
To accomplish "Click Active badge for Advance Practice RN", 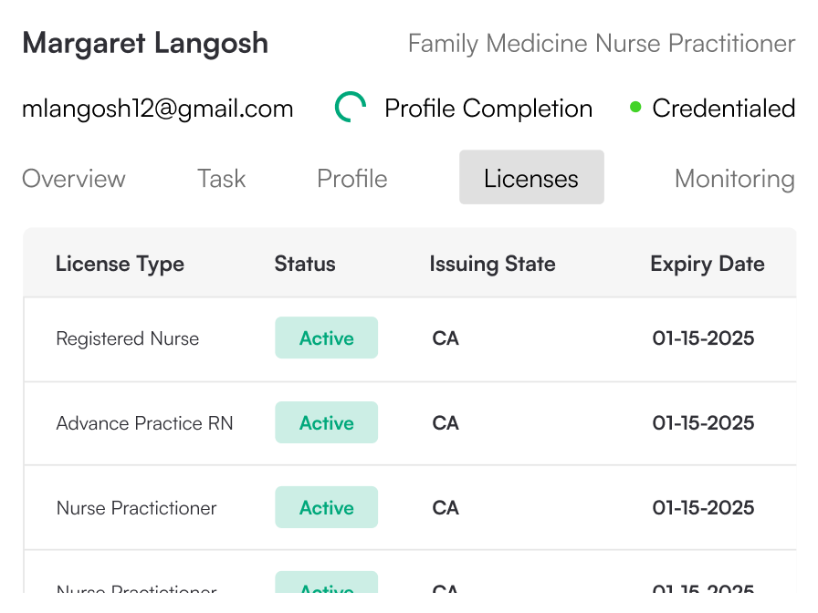I will 326,423.
